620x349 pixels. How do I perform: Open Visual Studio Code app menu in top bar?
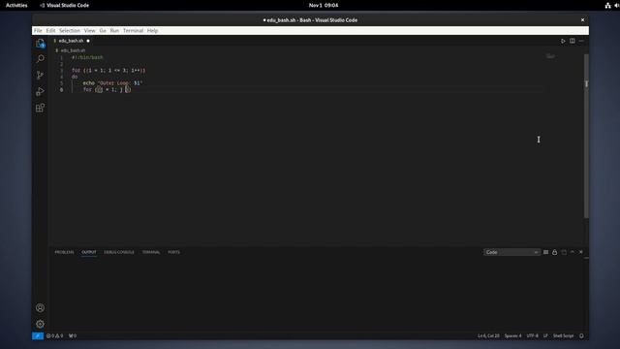[x=65, y=5]
